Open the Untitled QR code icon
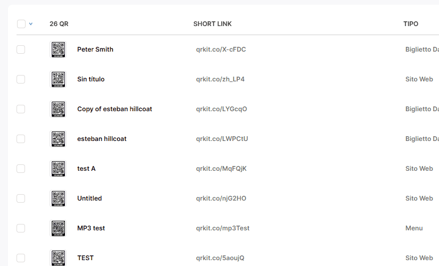This screenshot has width=439, height=266. click(58, 198)
